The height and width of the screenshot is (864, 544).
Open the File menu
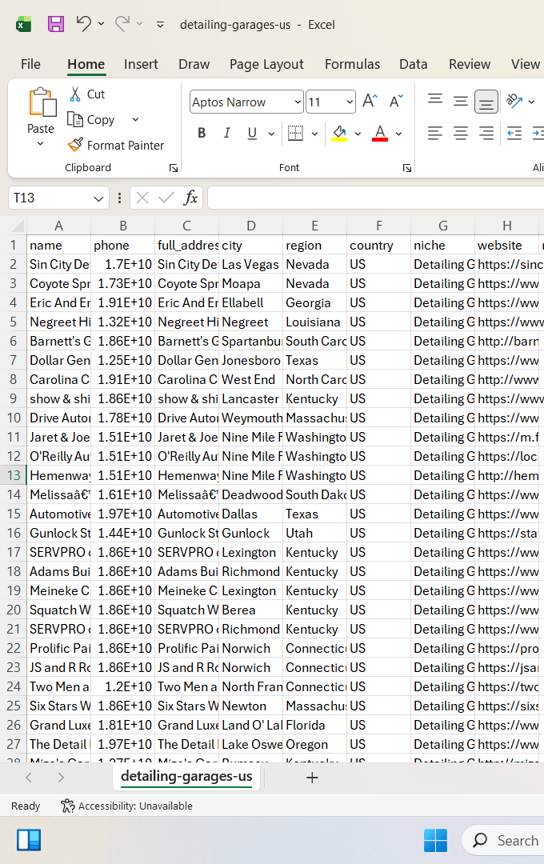31,64
